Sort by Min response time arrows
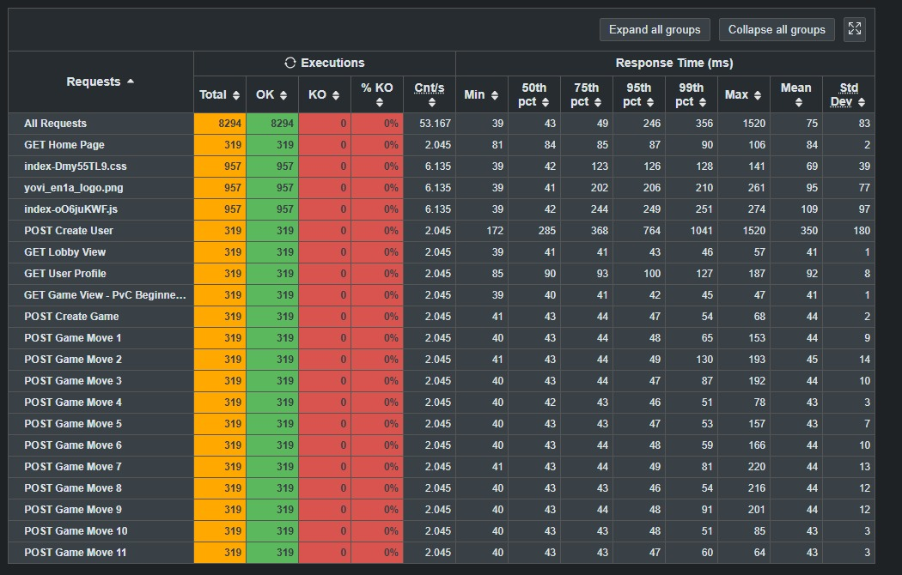 click(494, 95)
